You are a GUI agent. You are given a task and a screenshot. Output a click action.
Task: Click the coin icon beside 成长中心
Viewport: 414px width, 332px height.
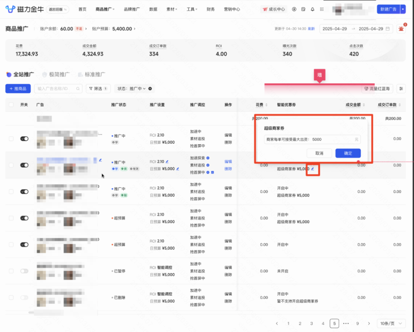tap(294, 9)
